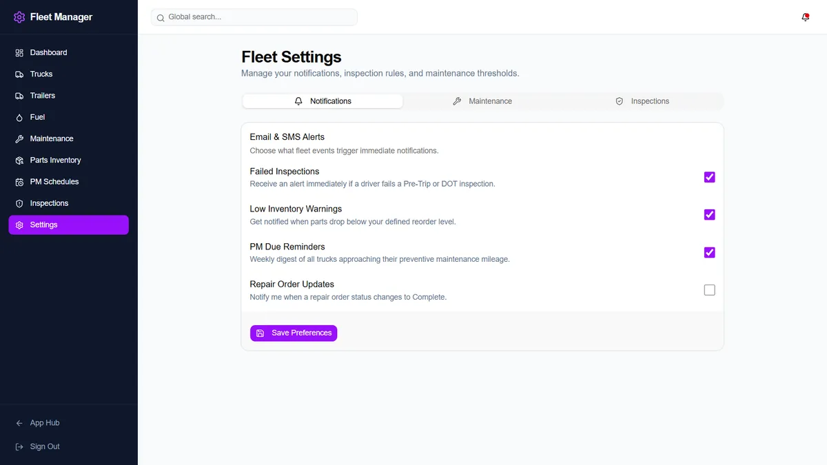Click the Settings gear icon in sidebar

pyautogui.click(x=19, y=225)
